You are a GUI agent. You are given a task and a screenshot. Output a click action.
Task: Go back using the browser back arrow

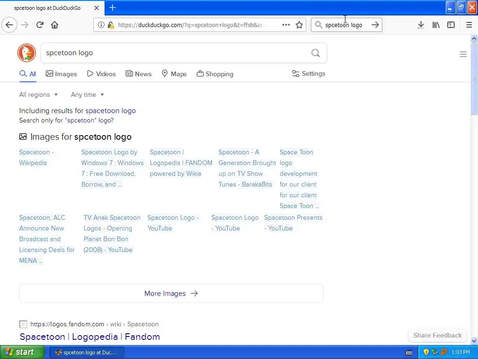tap(9, 25)
